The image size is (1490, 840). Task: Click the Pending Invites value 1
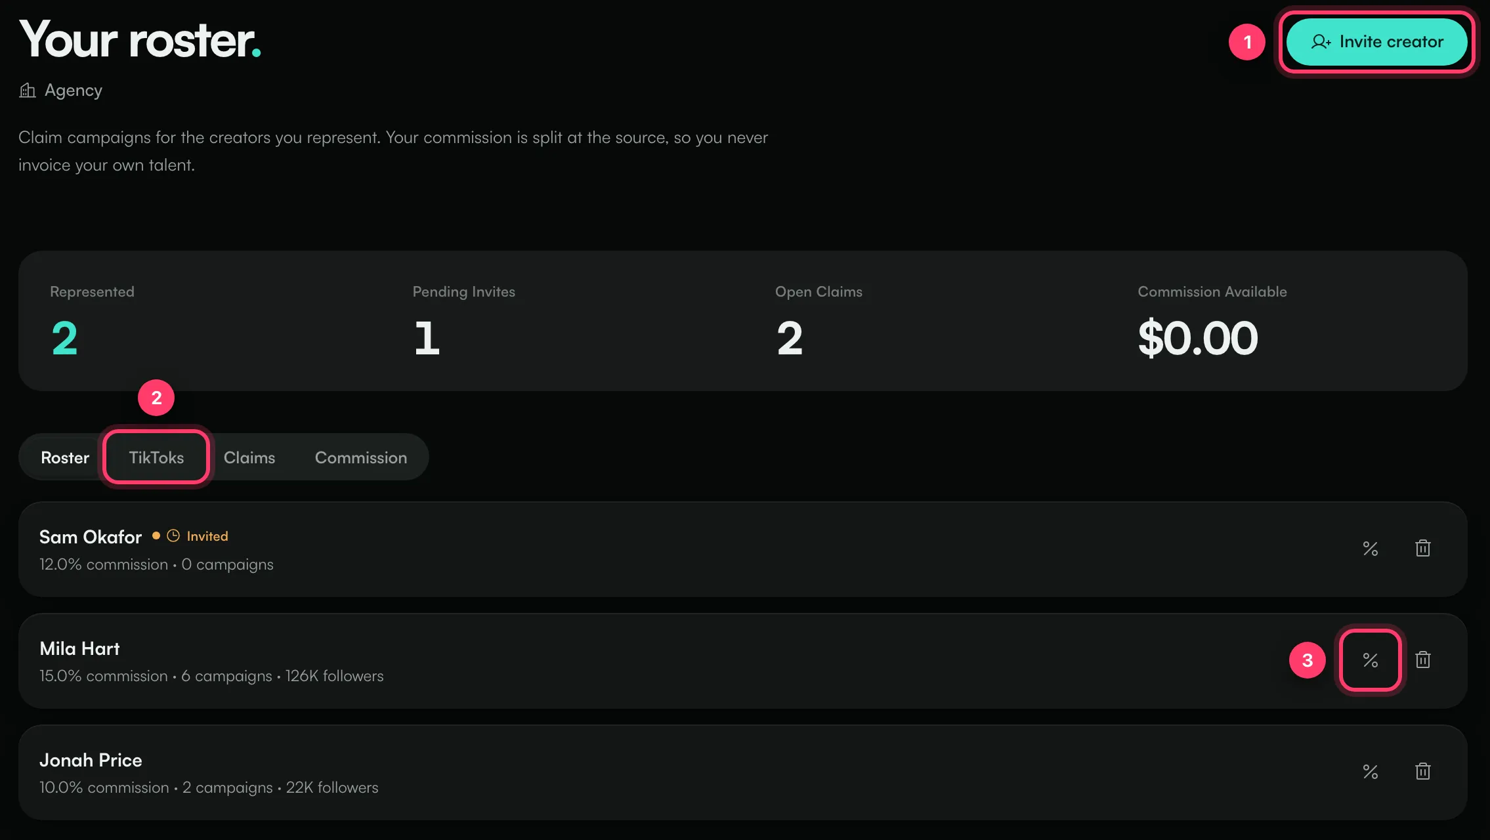(427, 339)
